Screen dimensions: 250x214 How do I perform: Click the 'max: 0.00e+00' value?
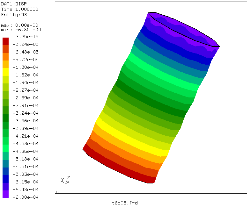pos(20,25)
